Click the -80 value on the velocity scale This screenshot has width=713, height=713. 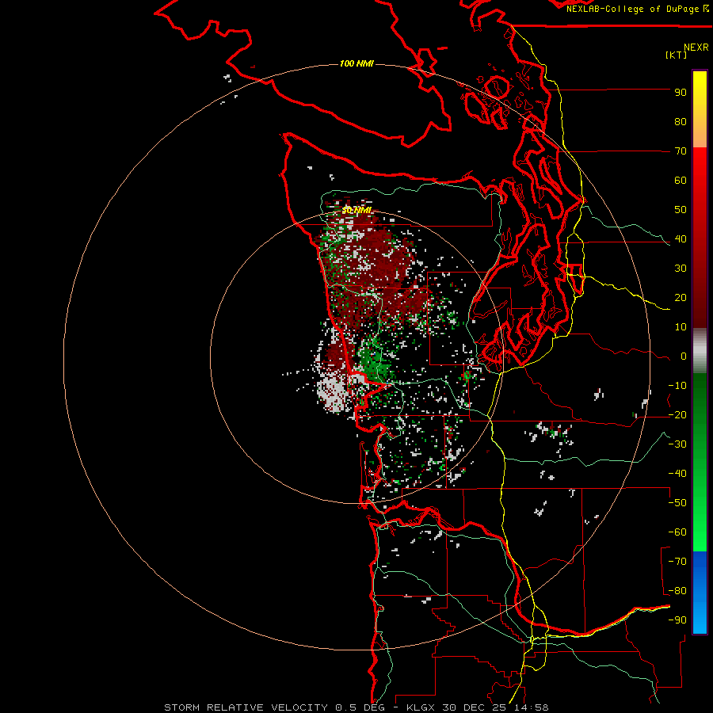(x=677, y=591)
